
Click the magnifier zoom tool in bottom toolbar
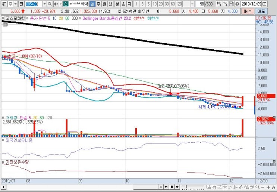click(x=258, y=187)
